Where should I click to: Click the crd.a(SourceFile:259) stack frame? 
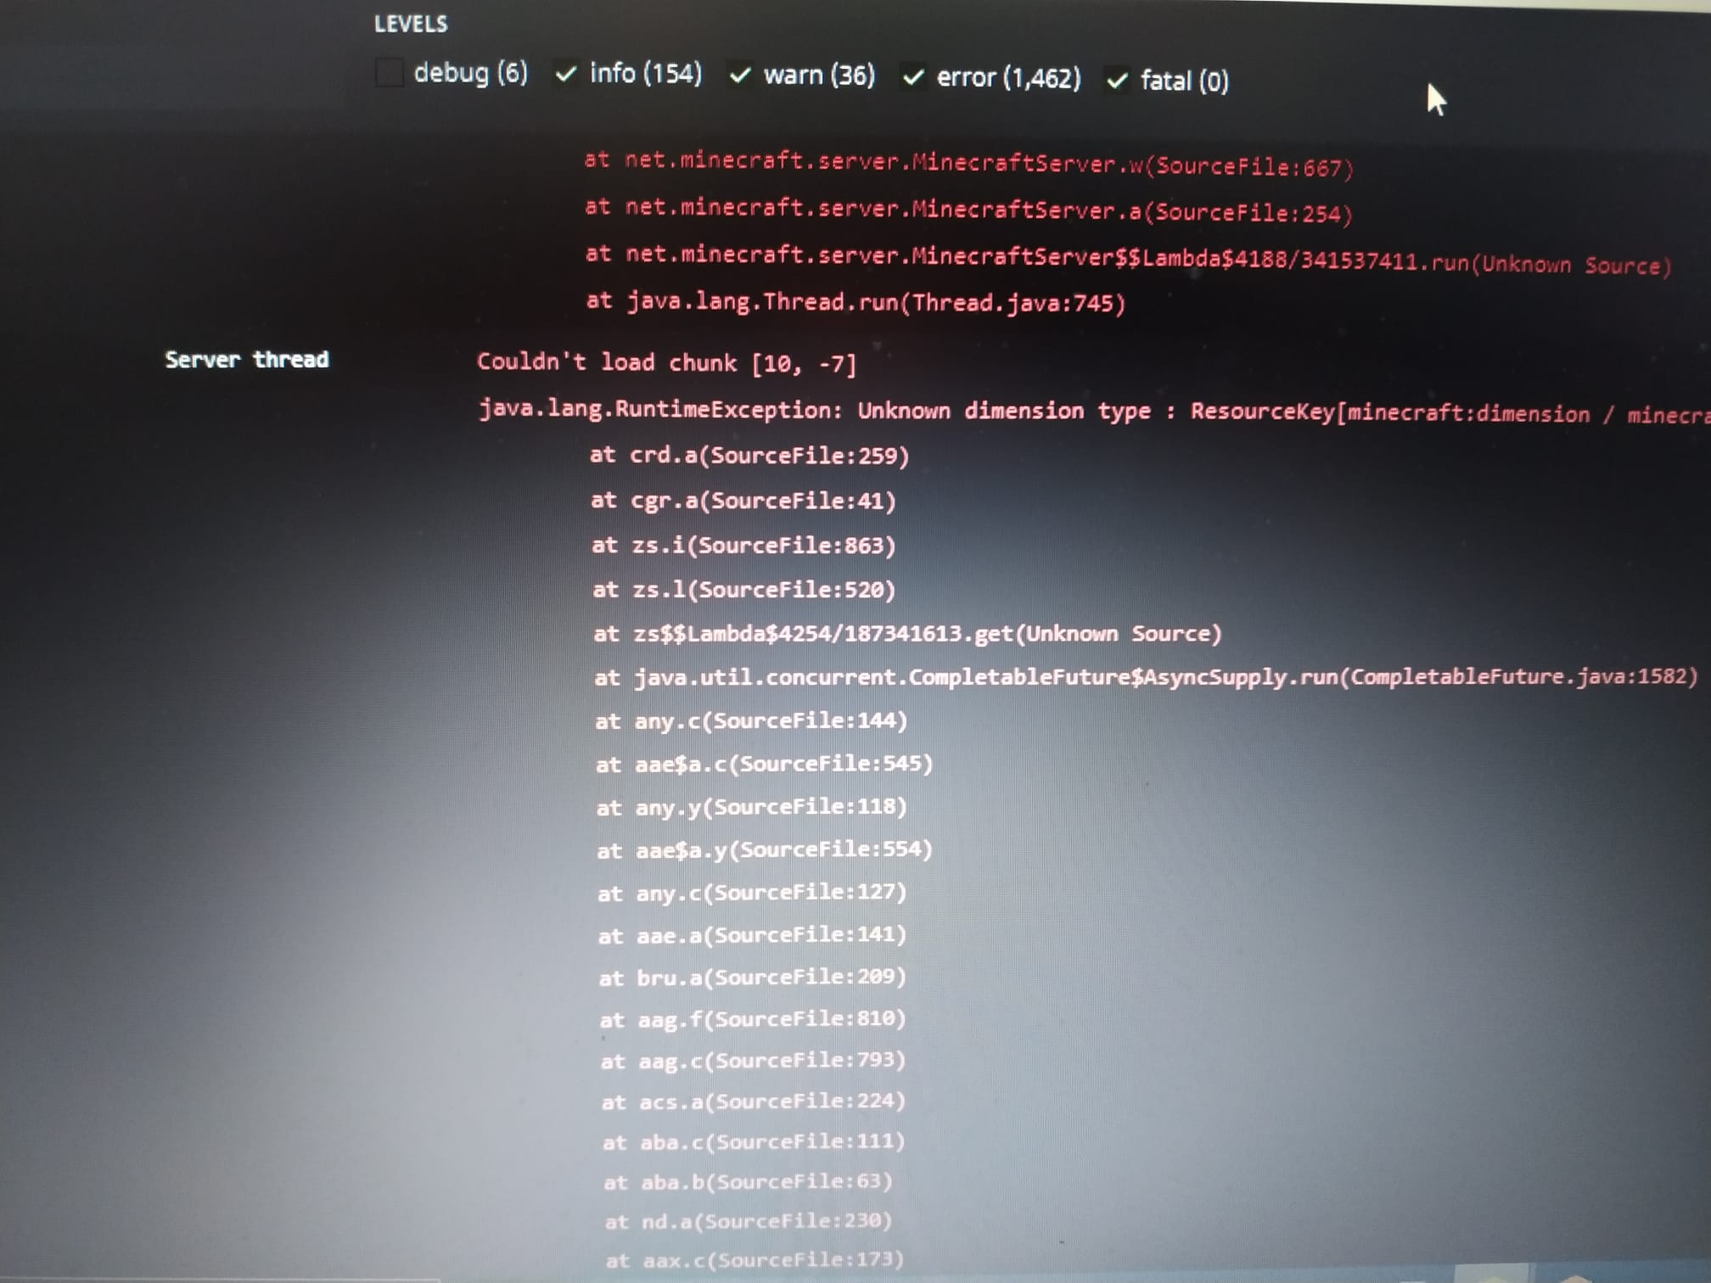coord(749,456)
